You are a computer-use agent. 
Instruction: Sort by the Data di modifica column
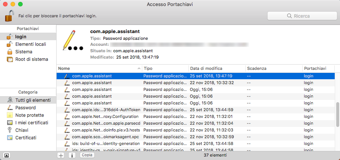pos(216,68)
